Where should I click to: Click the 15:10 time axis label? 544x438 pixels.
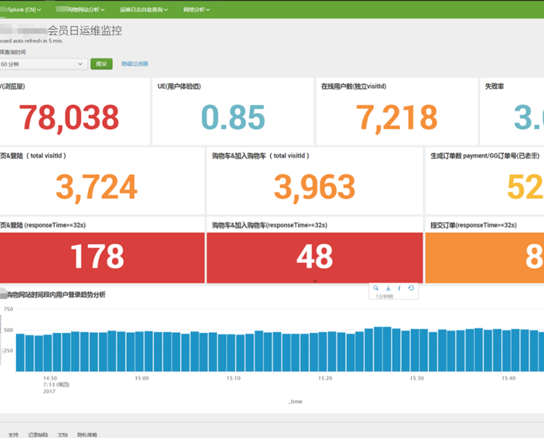coord(233,378)
